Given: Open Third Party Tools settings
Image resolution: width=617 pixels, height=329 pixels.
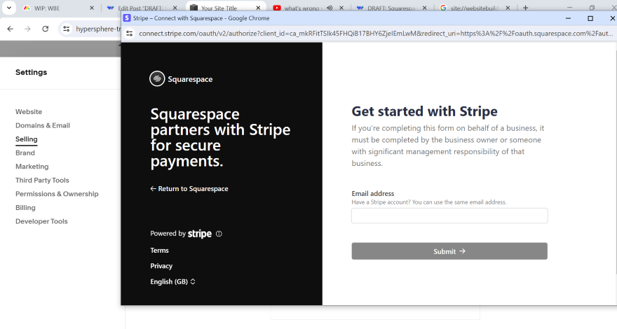Looking at the screenshot, I should tap(42, 181).
